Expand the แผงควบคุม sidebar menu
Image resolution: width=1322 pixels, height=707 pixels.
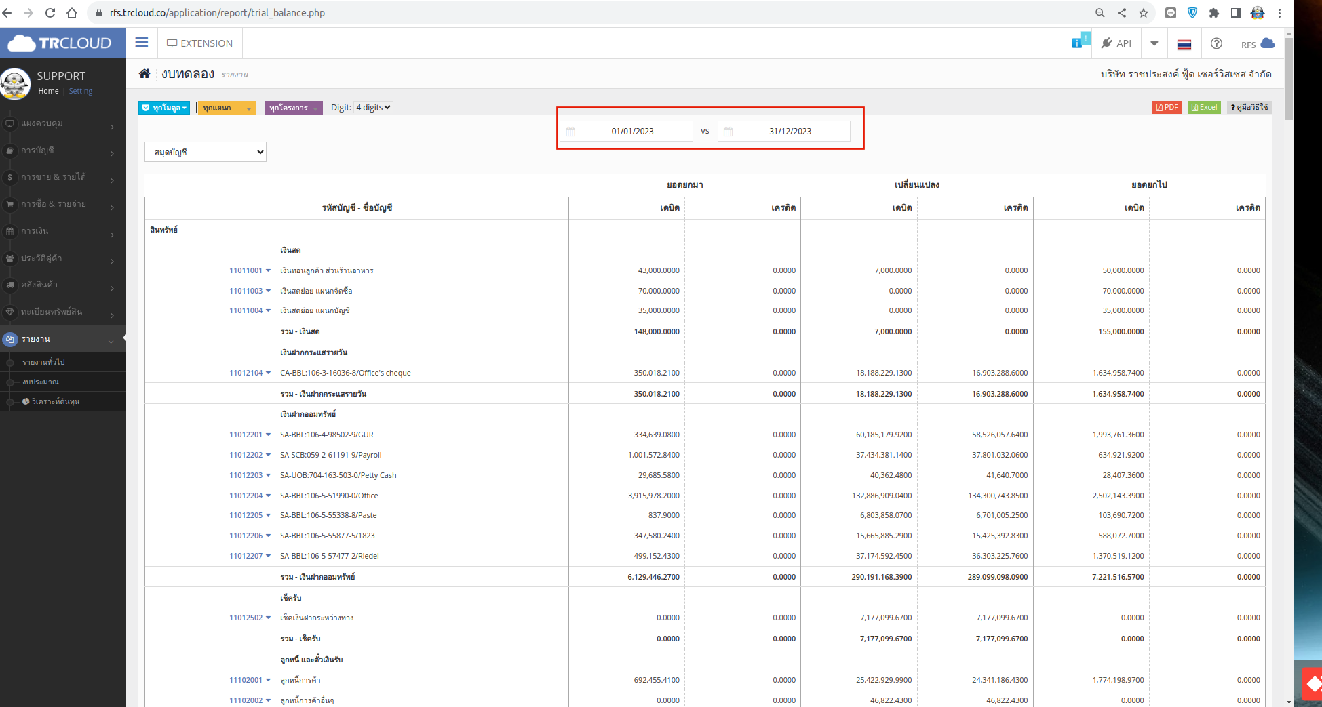pyautogui.click(x=63, y=123)
